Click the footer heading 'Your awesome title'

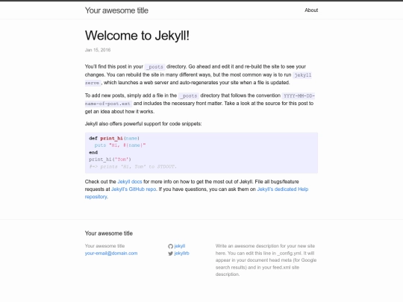pyautogui.click(x=109, y=233)
